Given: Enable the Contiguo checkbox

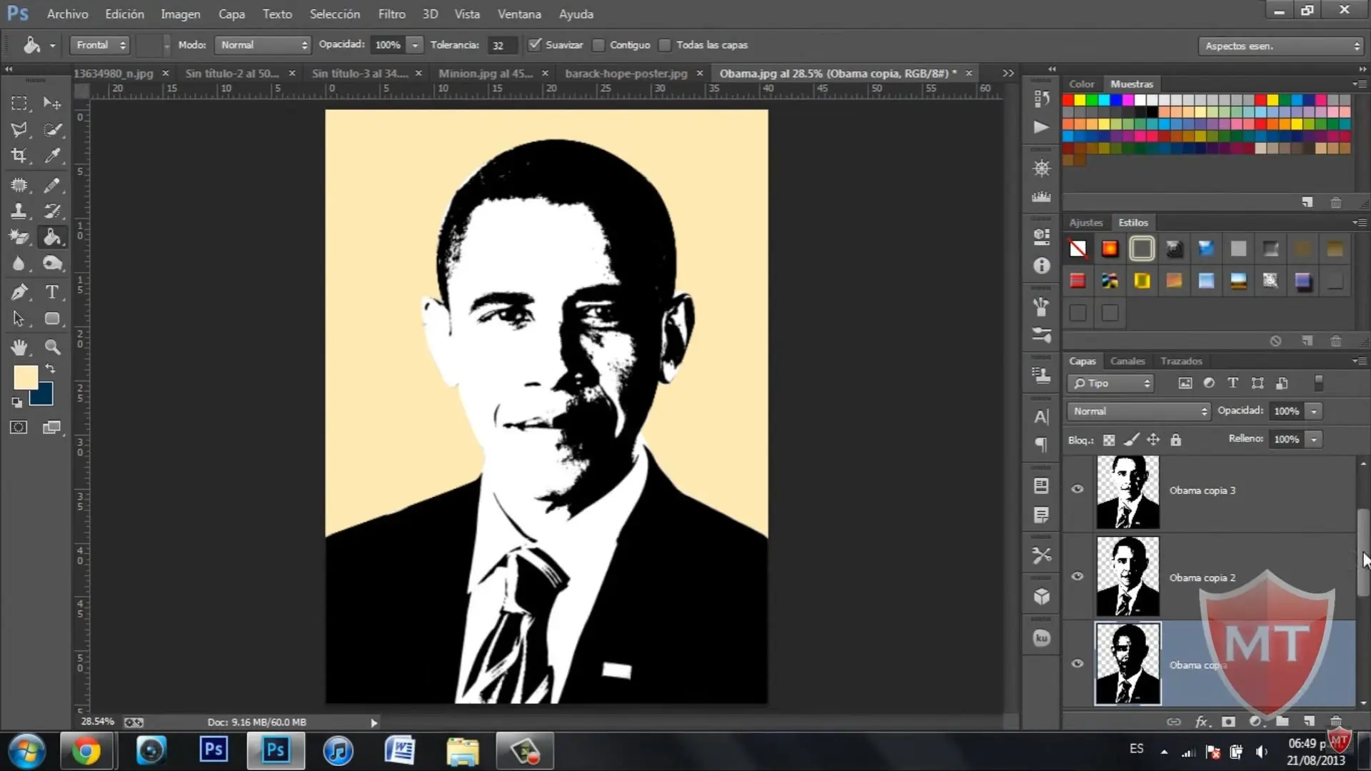Looking at the screenshot, I should click(598, 46).
